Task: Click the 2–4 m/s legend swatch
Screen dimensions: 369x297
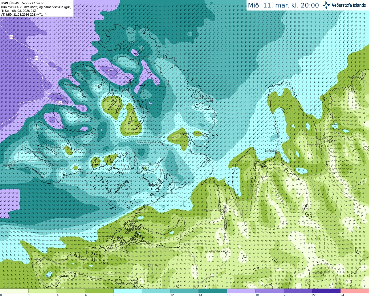Action: click(43, 291)
